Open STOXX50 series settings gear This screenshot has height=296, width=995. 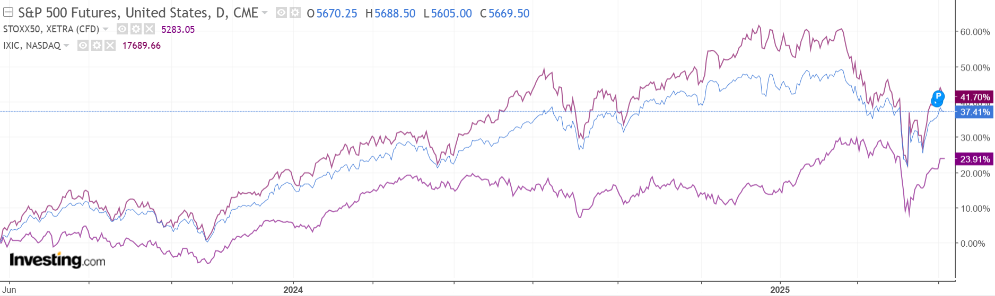136,29
